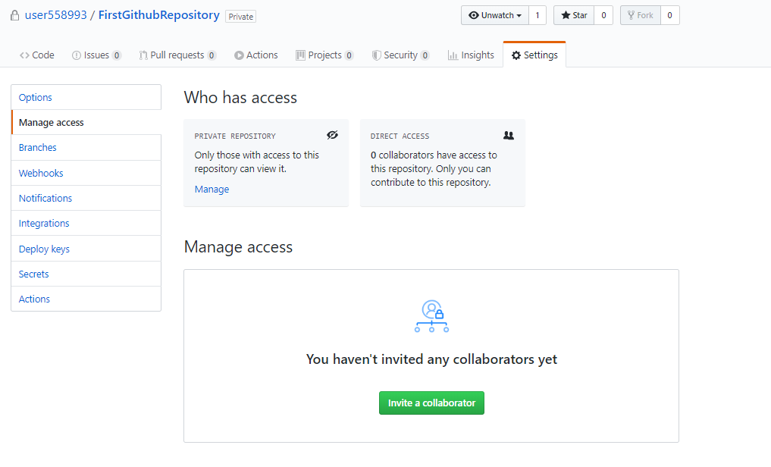This screenshot has height=467, width=771.
Task: Click the forks count 0
Action: click(x=669, y=15)
